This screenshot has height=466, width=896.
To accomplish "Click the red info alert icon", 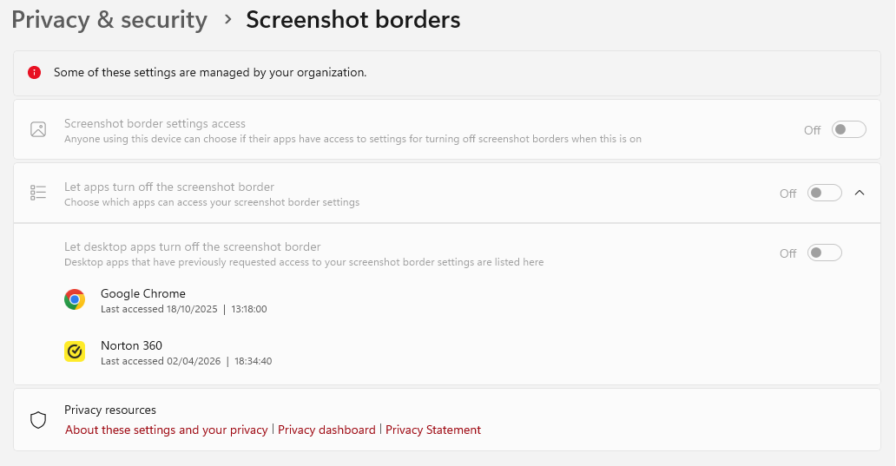I will (x=34, y=73).
